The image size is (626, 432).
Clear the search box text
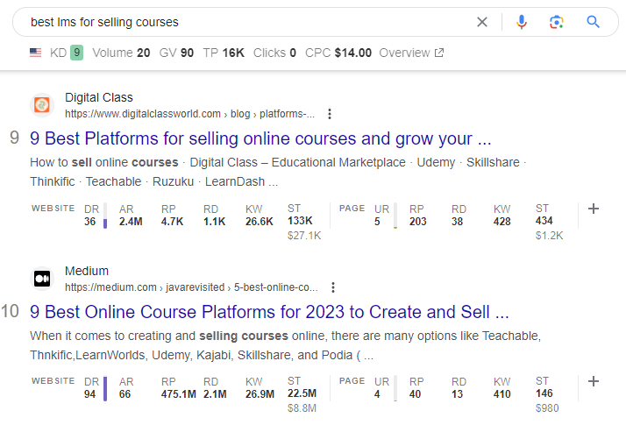482,22
